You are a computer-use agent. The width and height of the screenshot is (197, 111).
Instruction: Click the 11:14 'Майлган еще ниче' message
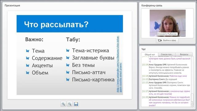pos(164,76)
